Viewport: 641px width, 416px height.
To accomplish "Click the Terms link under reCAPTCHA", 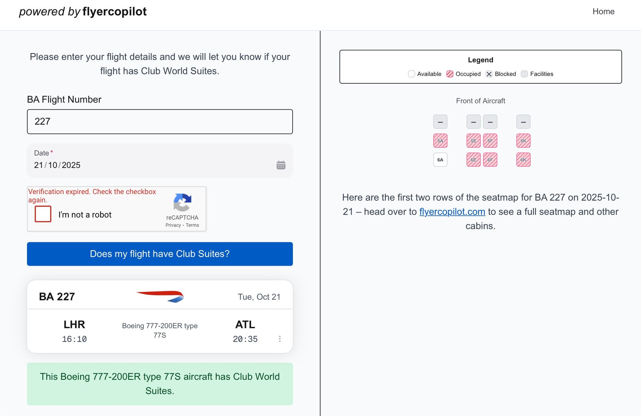I will pyautogui.click(x=192, y=225).
